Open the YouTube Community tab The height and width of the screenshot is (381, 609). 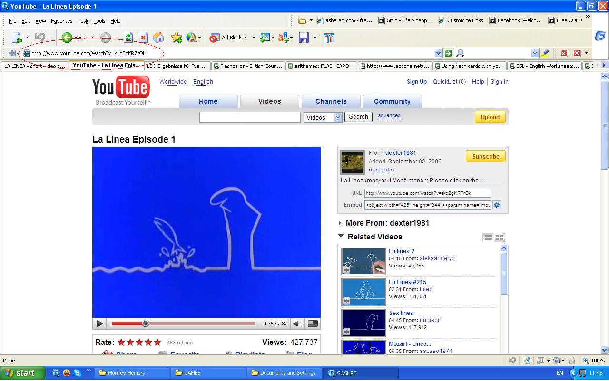(x=392, y=101)
